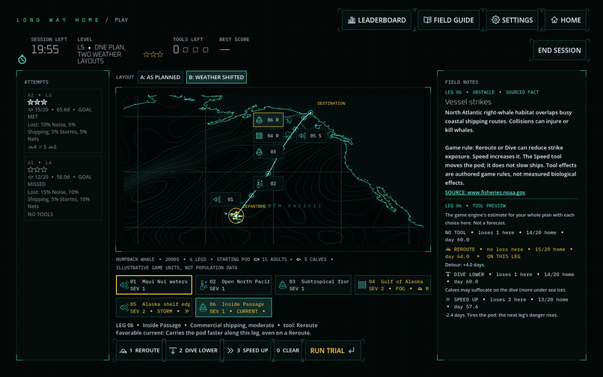Click the 06 R ship marker on map
The width and height of the screenshot is (603, 377).
268,120
